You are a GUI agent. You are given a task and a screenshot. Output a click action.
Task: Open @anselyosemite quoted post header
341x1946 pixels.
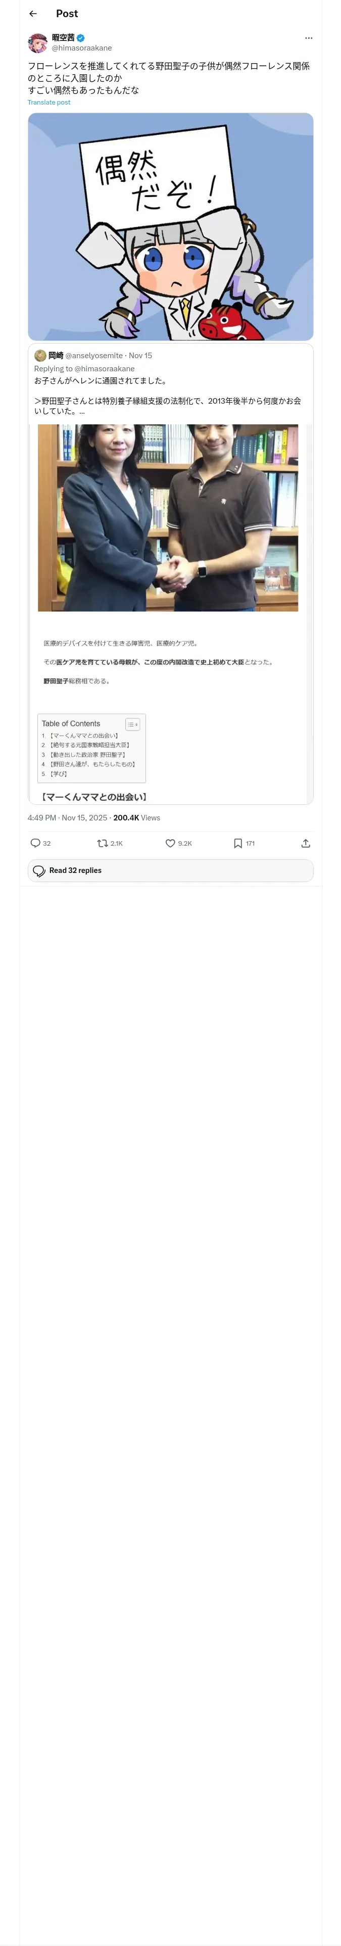click(94, 355)
